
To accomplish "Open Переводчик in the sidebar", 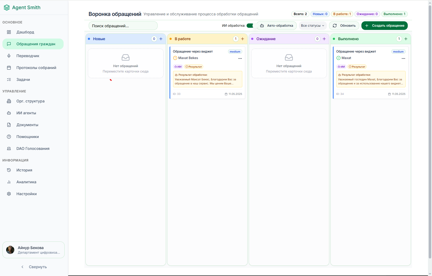I will (28, 56).
